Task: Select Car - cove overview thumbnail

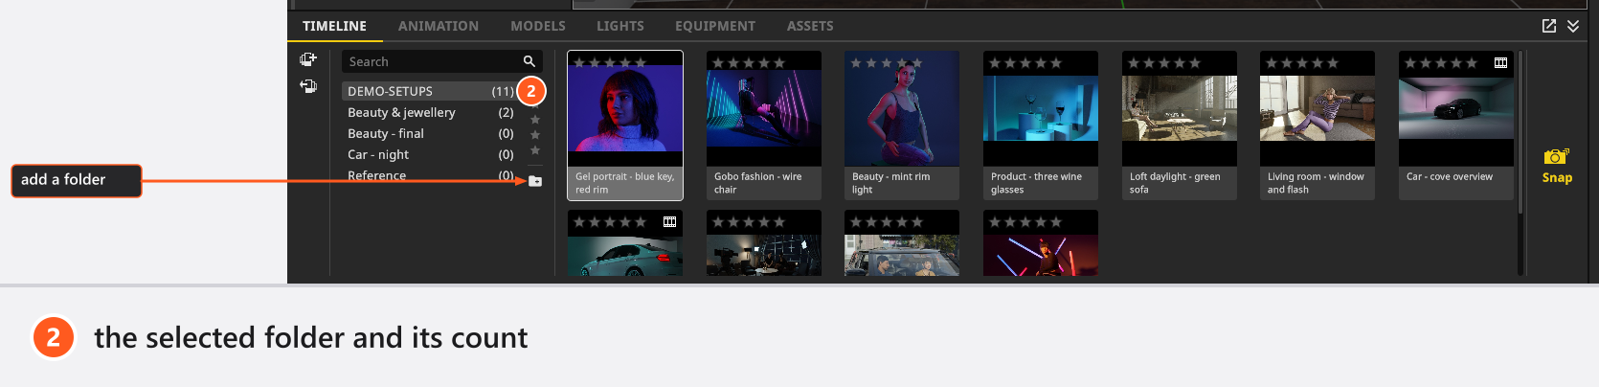Action: click(1456, 125)
